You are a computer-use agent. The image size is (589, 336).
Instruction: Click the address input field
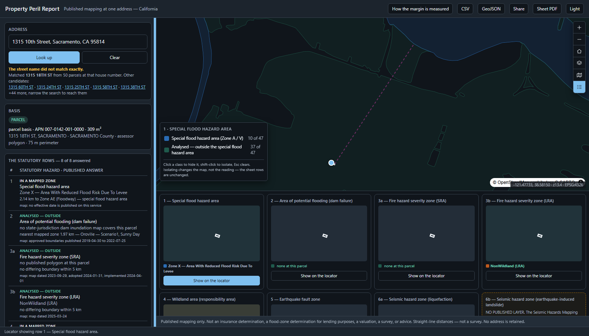pyautogui.click(x=78, y=42)
